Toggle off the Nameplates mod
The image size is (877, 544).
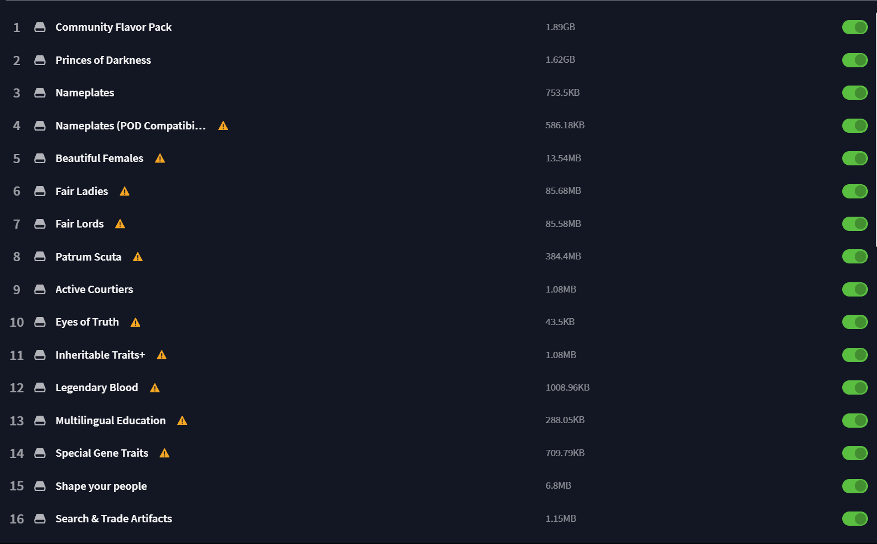[855, 92]
